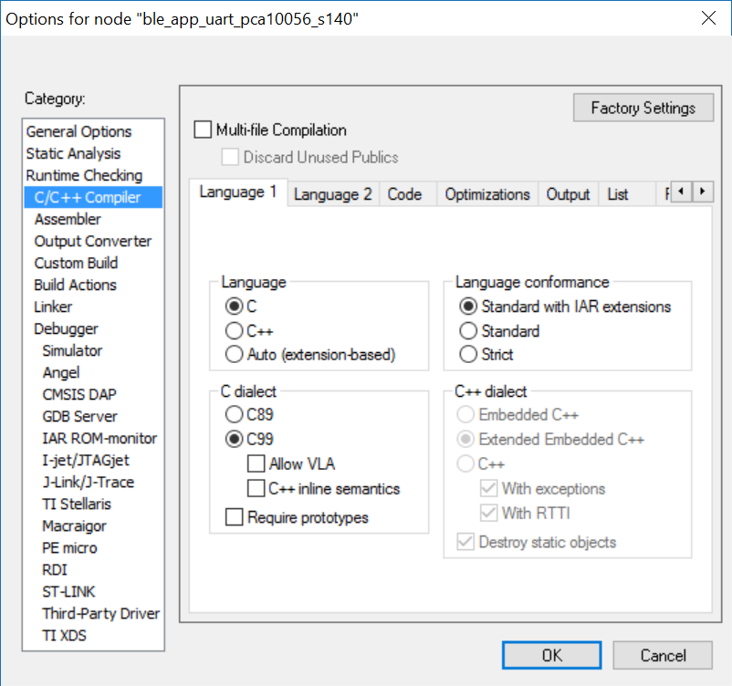Enable Multi-file Compilation checkbox

click(x=203, y=130)
